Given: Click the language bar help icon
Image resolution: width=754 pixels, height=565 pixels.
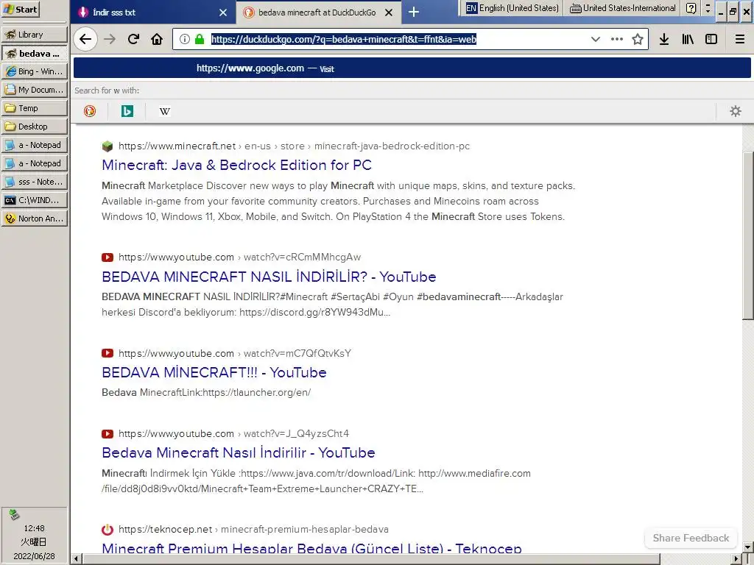Looking at the screenshot, I should (691, 8).
